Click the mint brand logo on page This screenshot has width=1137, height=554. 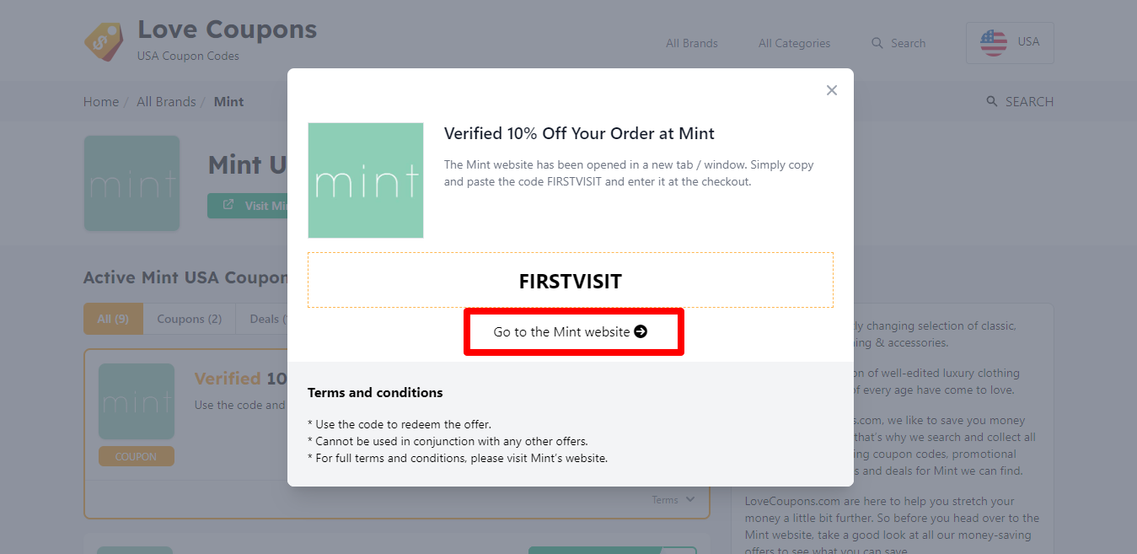click(132, 183)
